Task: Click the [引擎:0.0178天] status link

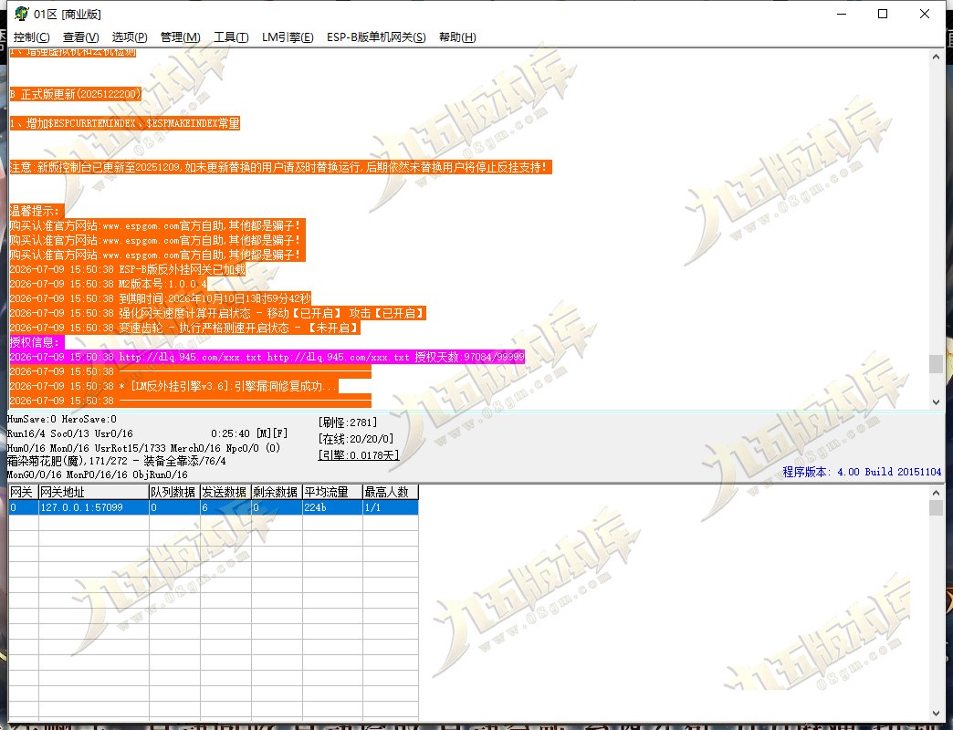Action: pyautogui.click(x=359, y=455)
